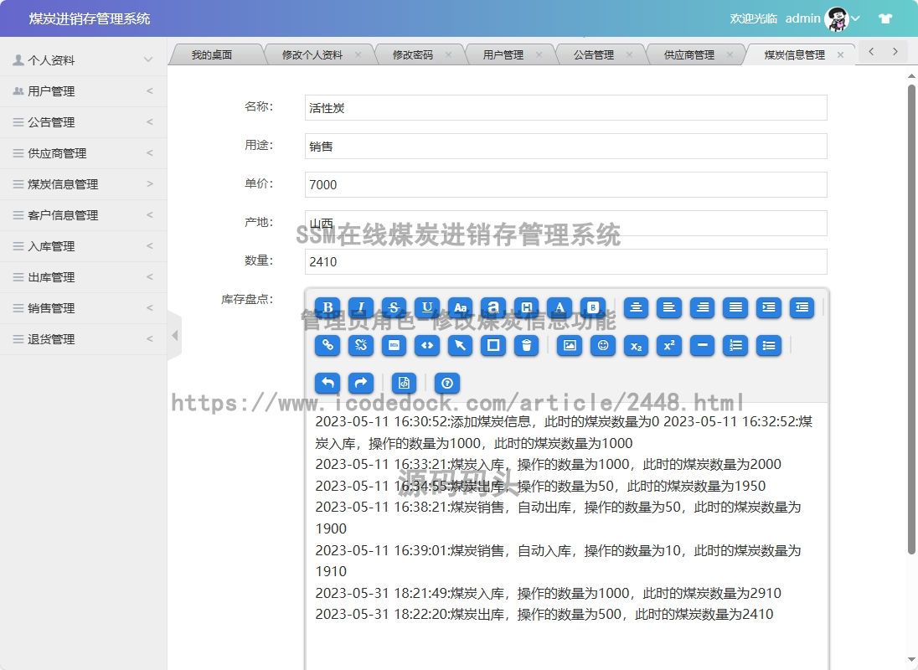918x670 pixels.
Task: Expand 入库管理 sidebar menu
Action: (x=83, y=246)
